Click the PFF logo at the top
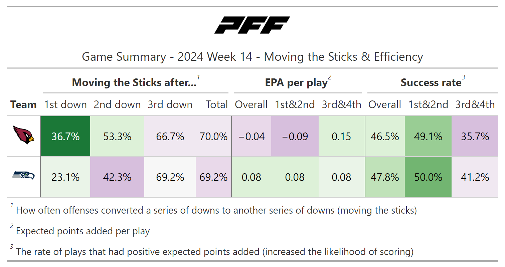The image size is (505, 267). [x=252, y=25]
